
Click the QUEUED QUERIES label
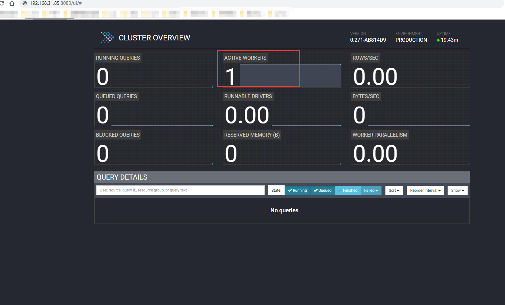point(116,97)
